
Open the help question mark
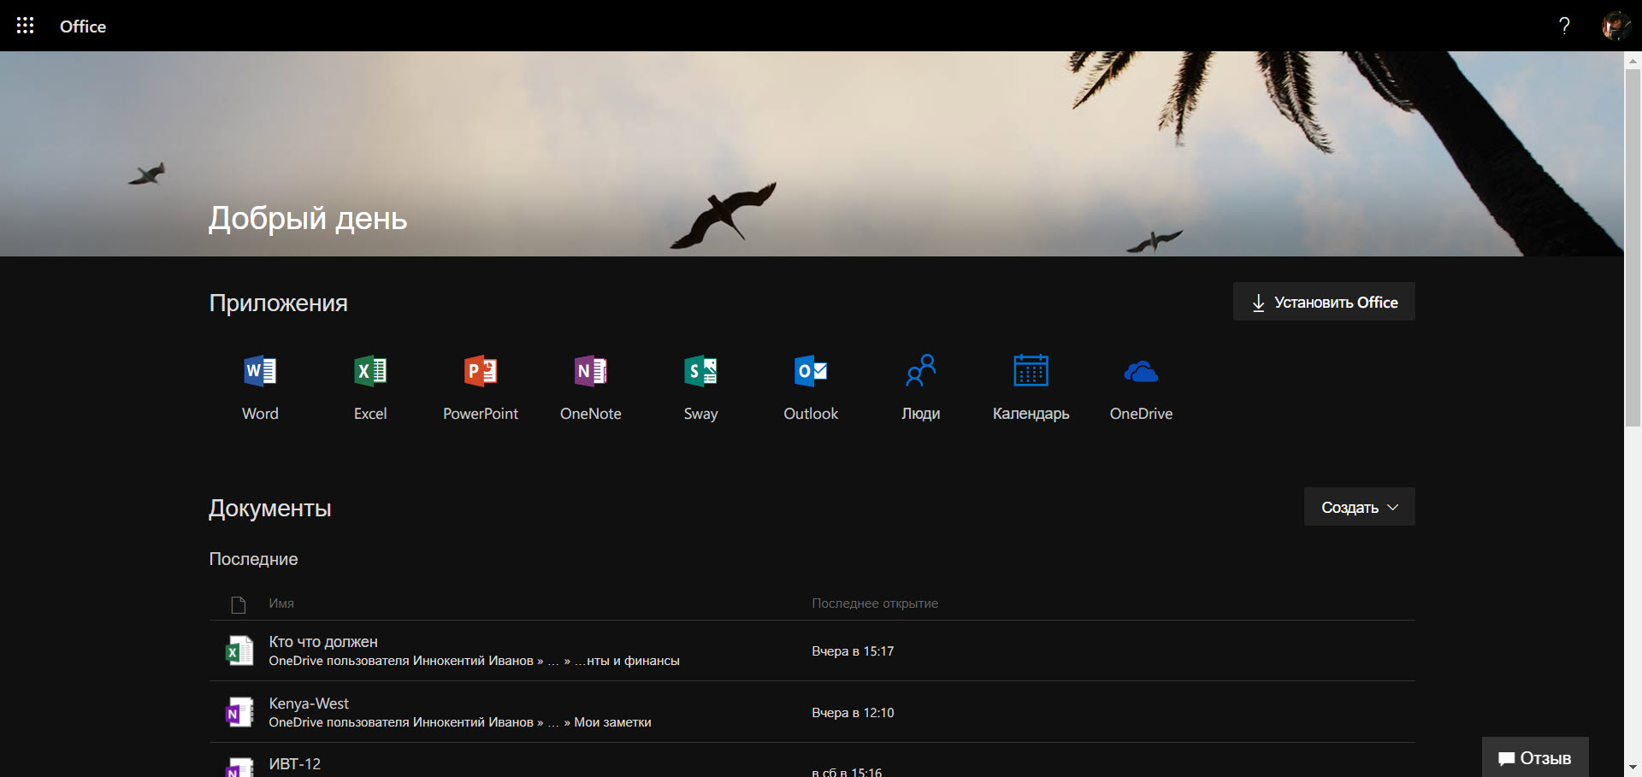1564,26
